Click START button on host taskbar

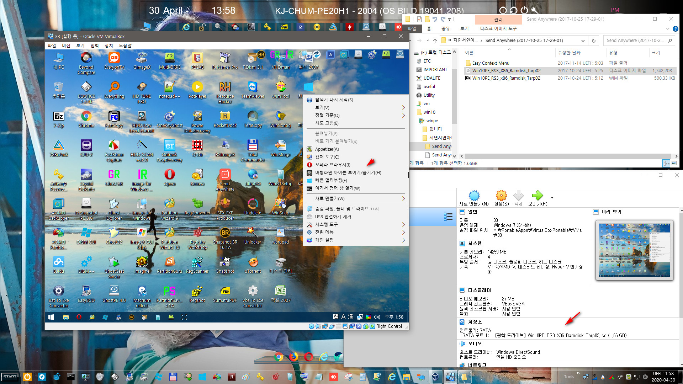(10, 377)
